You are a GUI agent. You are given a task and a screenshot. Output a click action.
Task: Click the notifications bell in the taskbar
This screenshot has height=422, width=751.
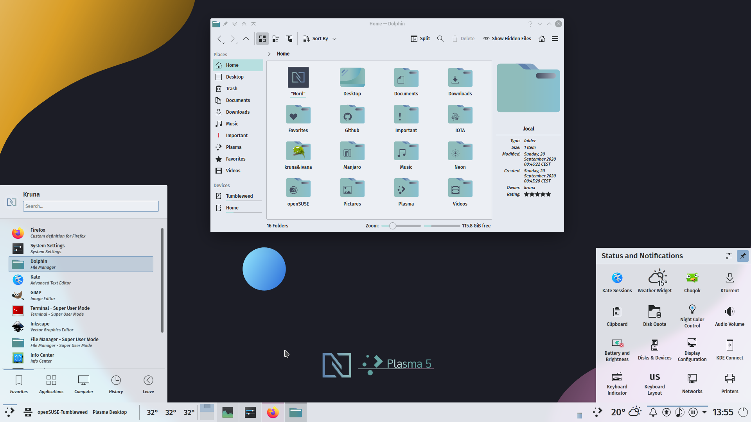point(653,412)
